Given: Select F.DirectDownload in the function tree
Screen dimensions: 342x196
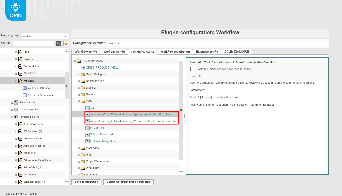Looking at the screenshot, I should [101, 134].
